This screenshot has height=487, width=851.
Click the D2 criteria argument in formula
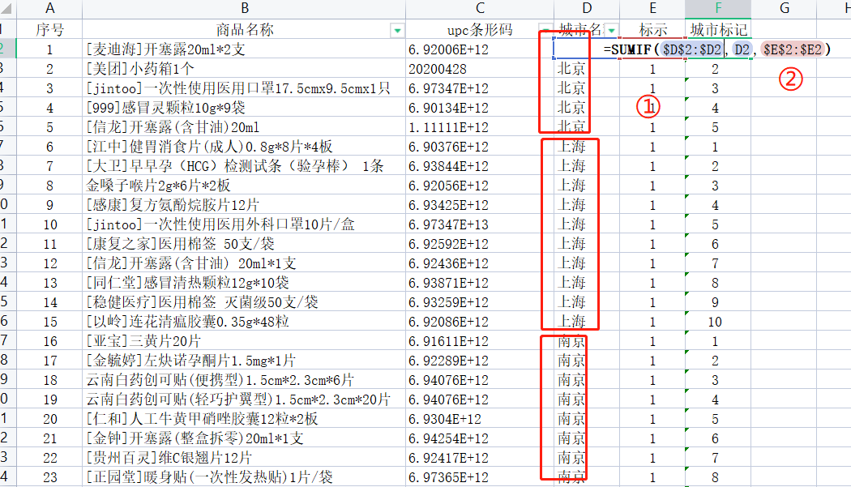(742, 49)
